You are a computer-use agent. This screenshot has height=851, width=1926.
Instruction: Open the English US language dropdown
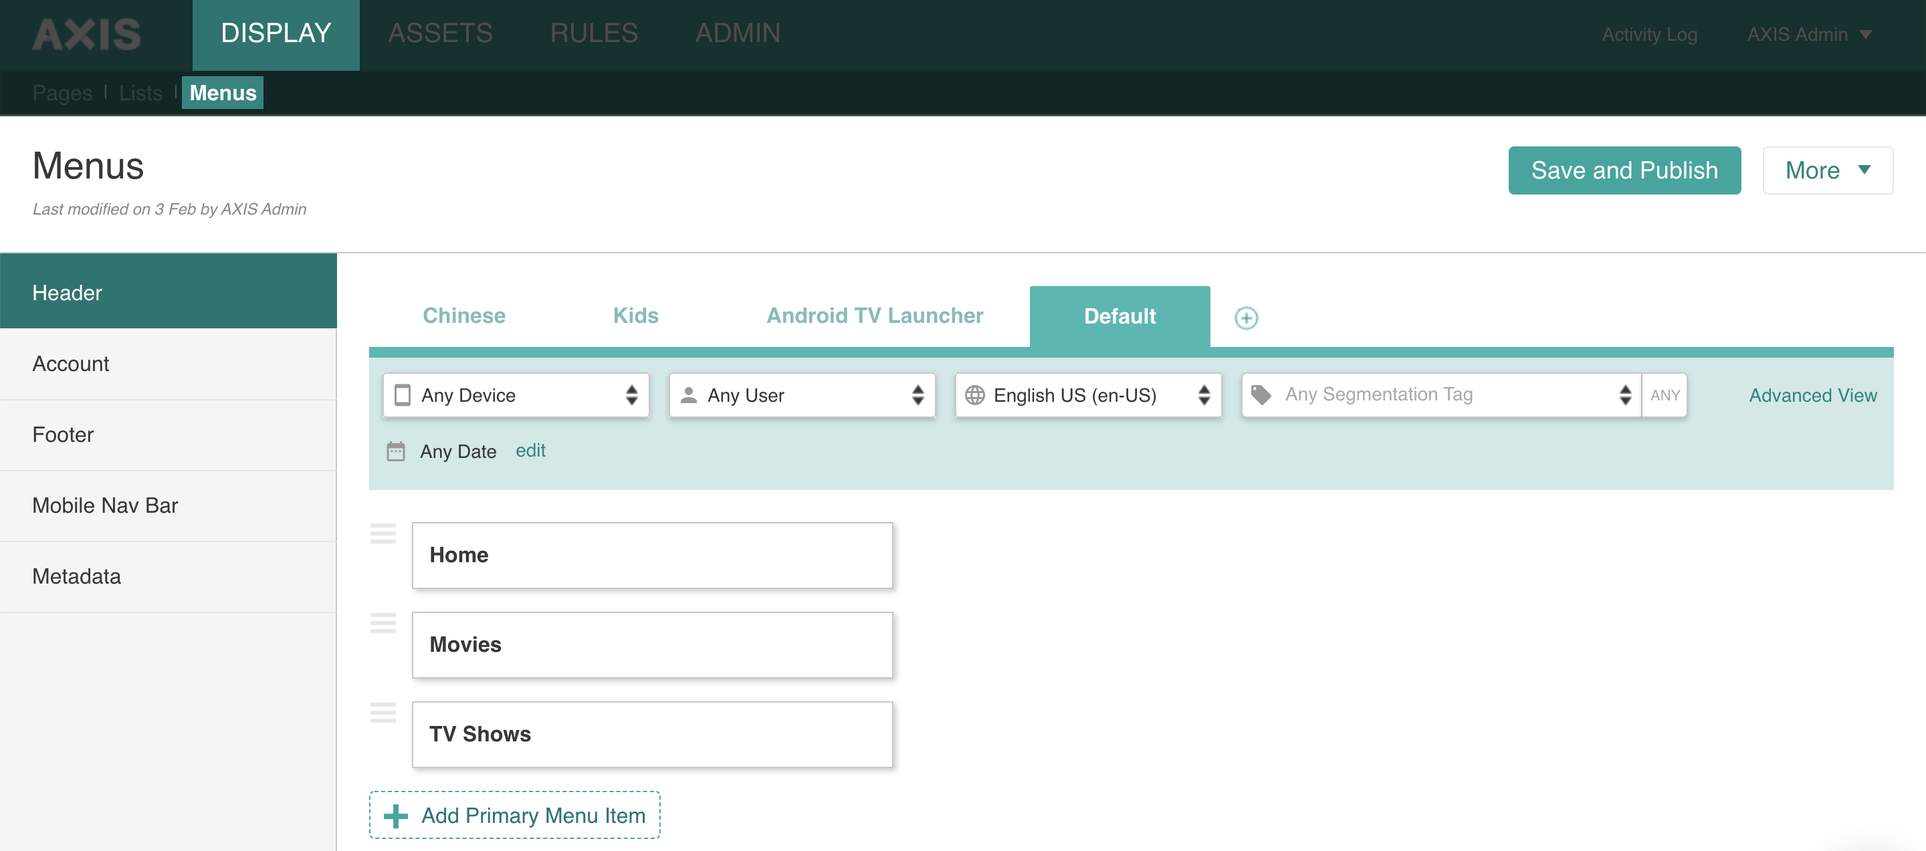click(x=1089, y=395)
